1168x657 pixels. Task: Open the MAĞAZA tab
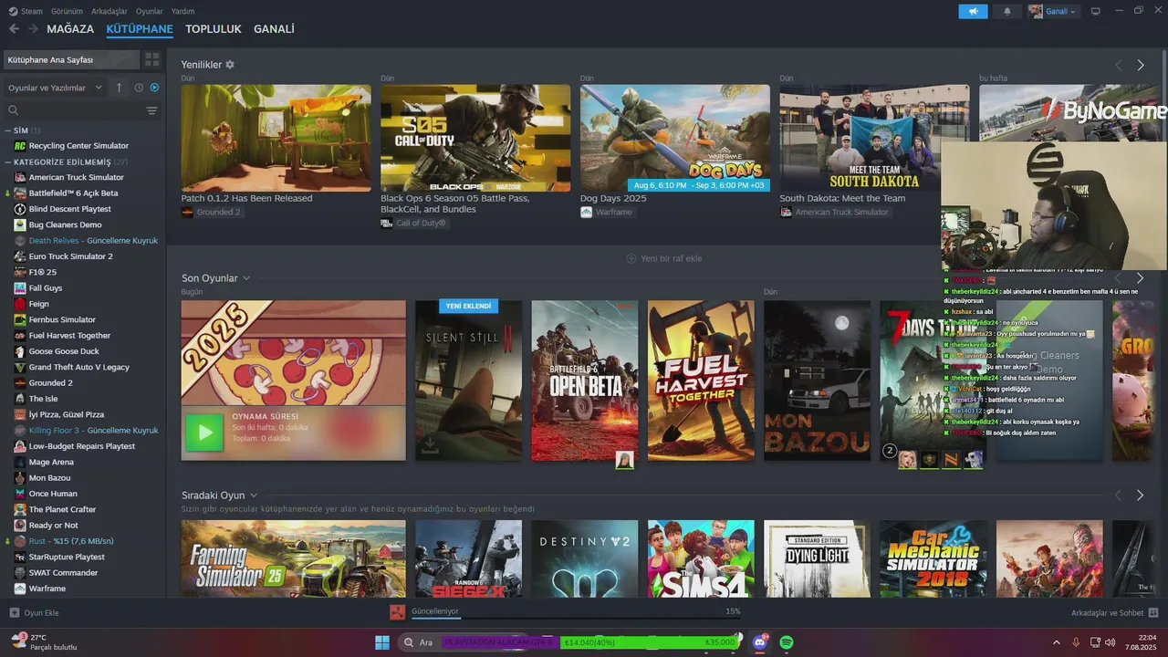coord(70,29)
